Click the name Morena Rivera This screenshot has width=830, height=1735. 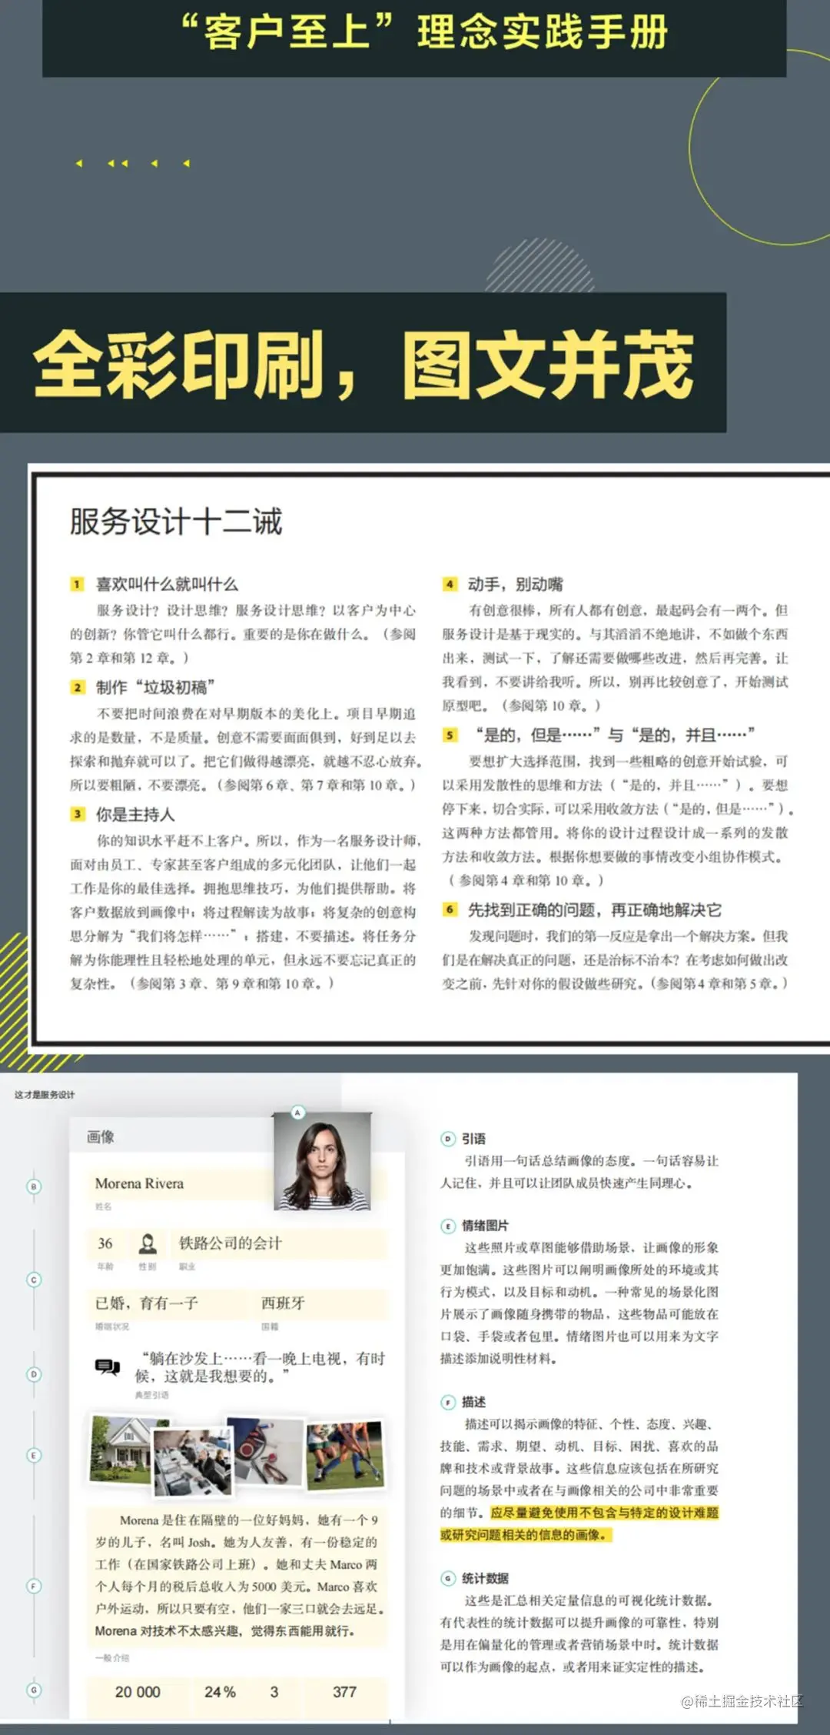pyautogui.click(x=139, y=1183)
